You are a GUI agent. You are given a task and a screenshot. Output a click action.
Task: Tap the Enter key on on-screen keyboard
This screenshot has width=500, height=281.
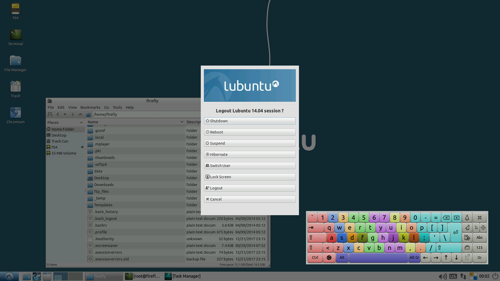coord(455,232)
